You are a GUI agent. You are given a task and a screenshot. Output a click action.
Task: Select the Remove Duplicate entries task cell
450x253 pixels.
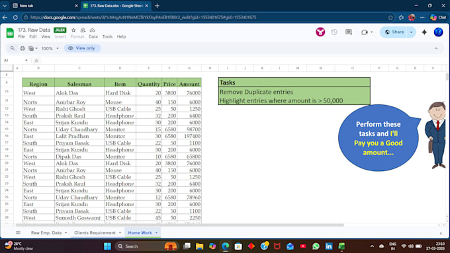point(294,92)
